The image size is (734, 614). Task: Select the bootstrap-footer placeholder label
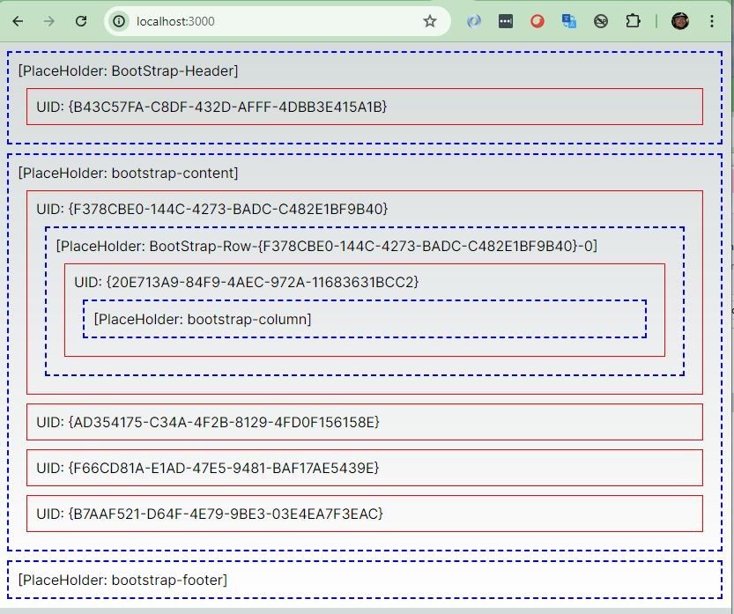coord(122,580)
